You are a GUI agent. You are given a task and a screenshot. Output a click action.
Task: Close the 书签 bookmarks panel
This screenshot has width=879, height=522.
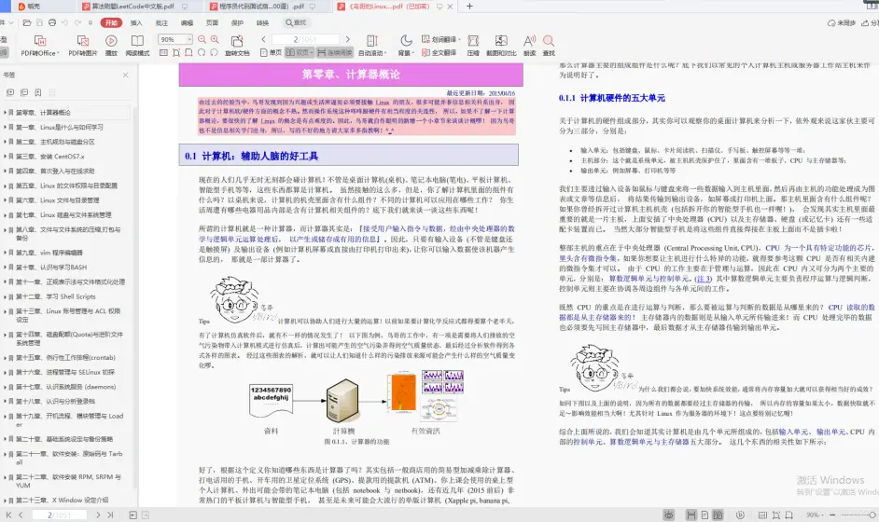point(126,76)
